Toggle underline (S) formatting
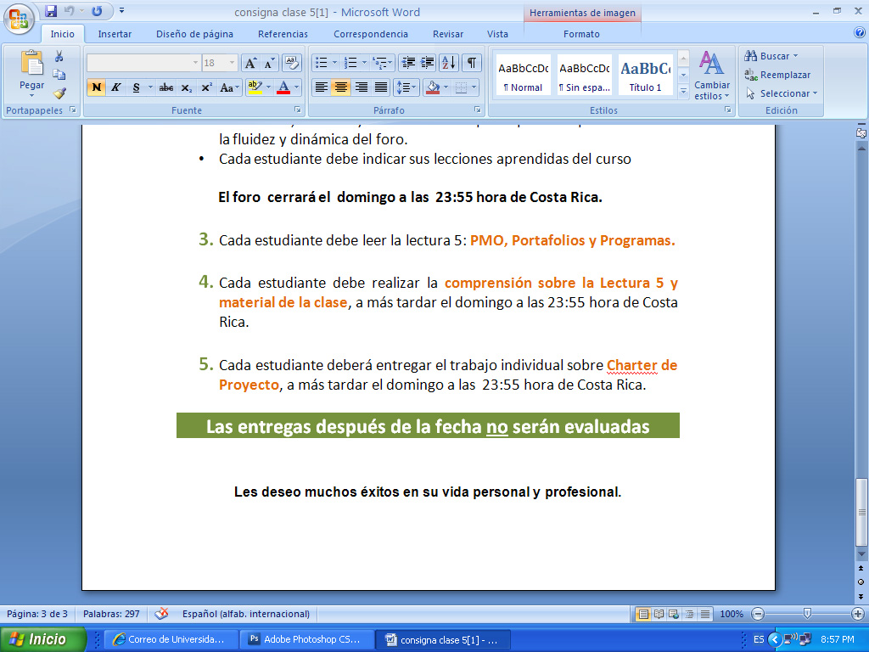This screenshot has height=652, width=869. coord(136,87)
